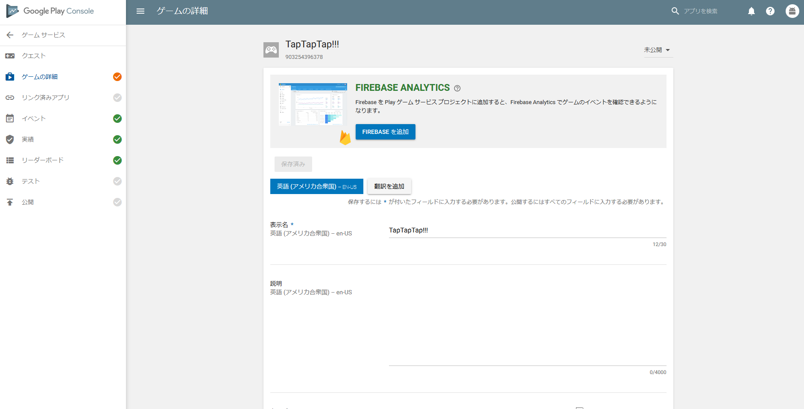Click the ゲームの詳細 briefcase icon
804x409 pixels.
click(x=10, y=77)
